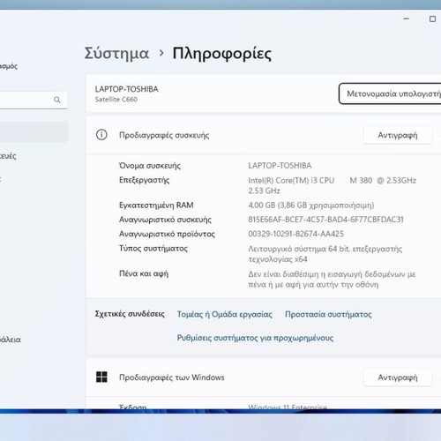Click Μετονομασία υπολογιστή button
This screenshot has width=441, height=441.
390,93
